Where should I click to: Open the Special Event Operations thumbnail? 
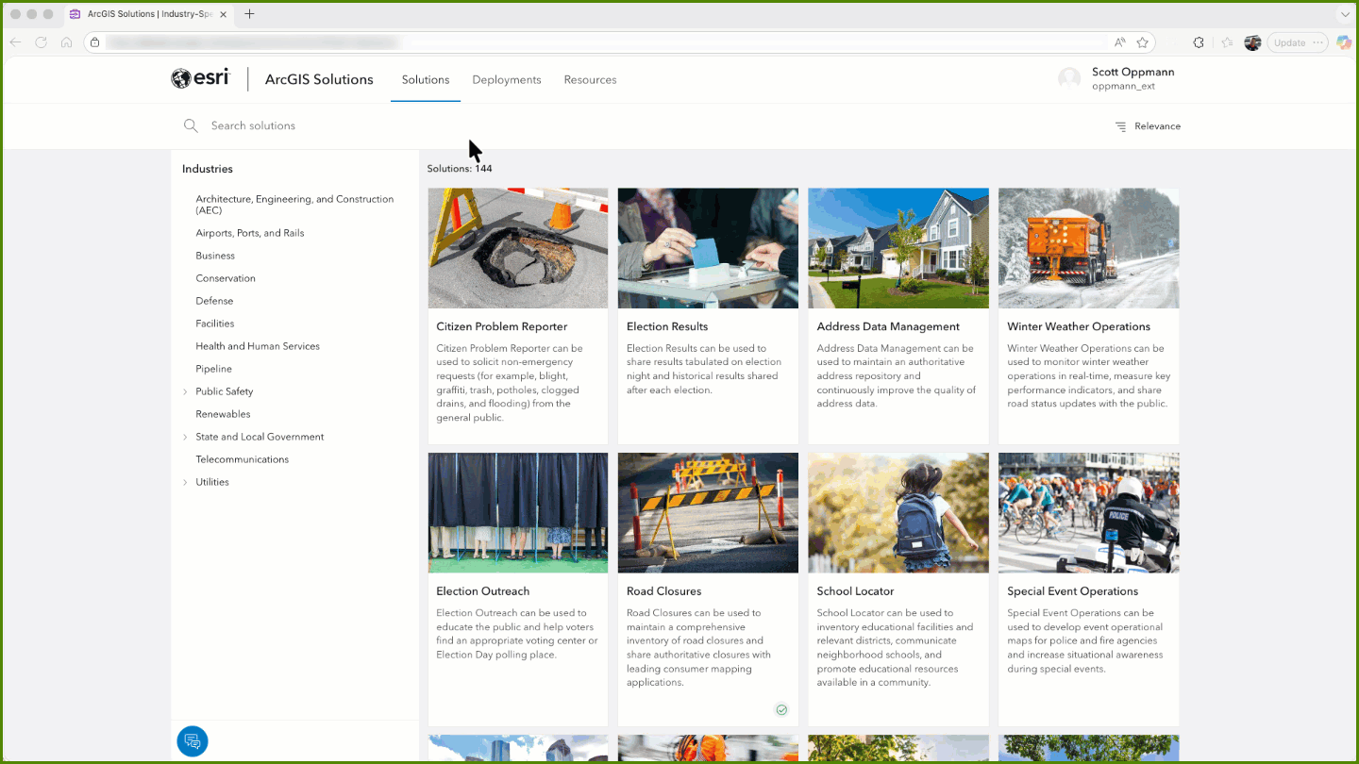(x=1089, y=512)
